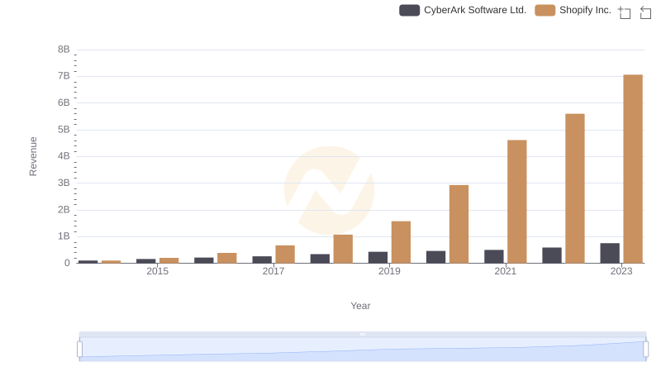Select the left handle of range slider
This screenshot has width=661, height=381.
click(79, 350)
